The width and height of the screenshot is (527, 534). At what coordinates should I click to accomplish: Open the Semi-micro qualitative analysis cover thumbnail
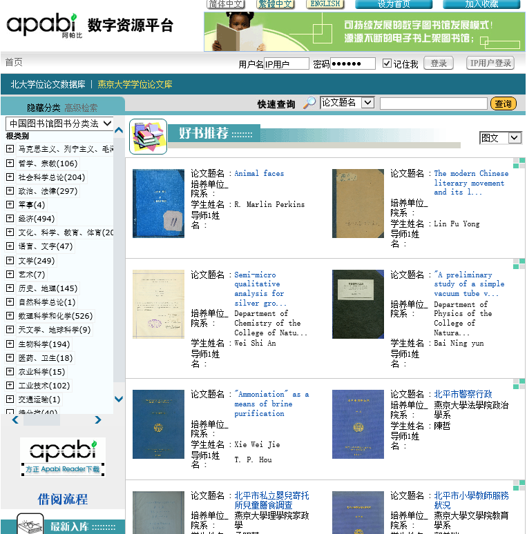tap(158, 304)
